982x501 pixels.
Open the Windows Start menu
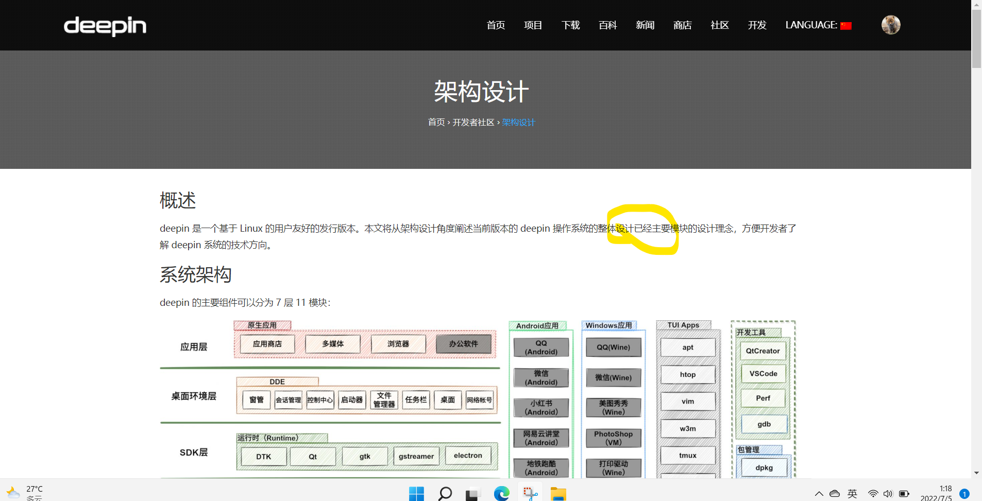416,493
